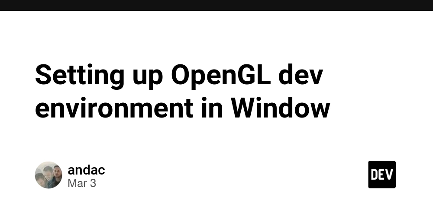Click the letter O in OpenGL
Image resolution: width=433 pixels, height=216 pixels.
(181, 75)
